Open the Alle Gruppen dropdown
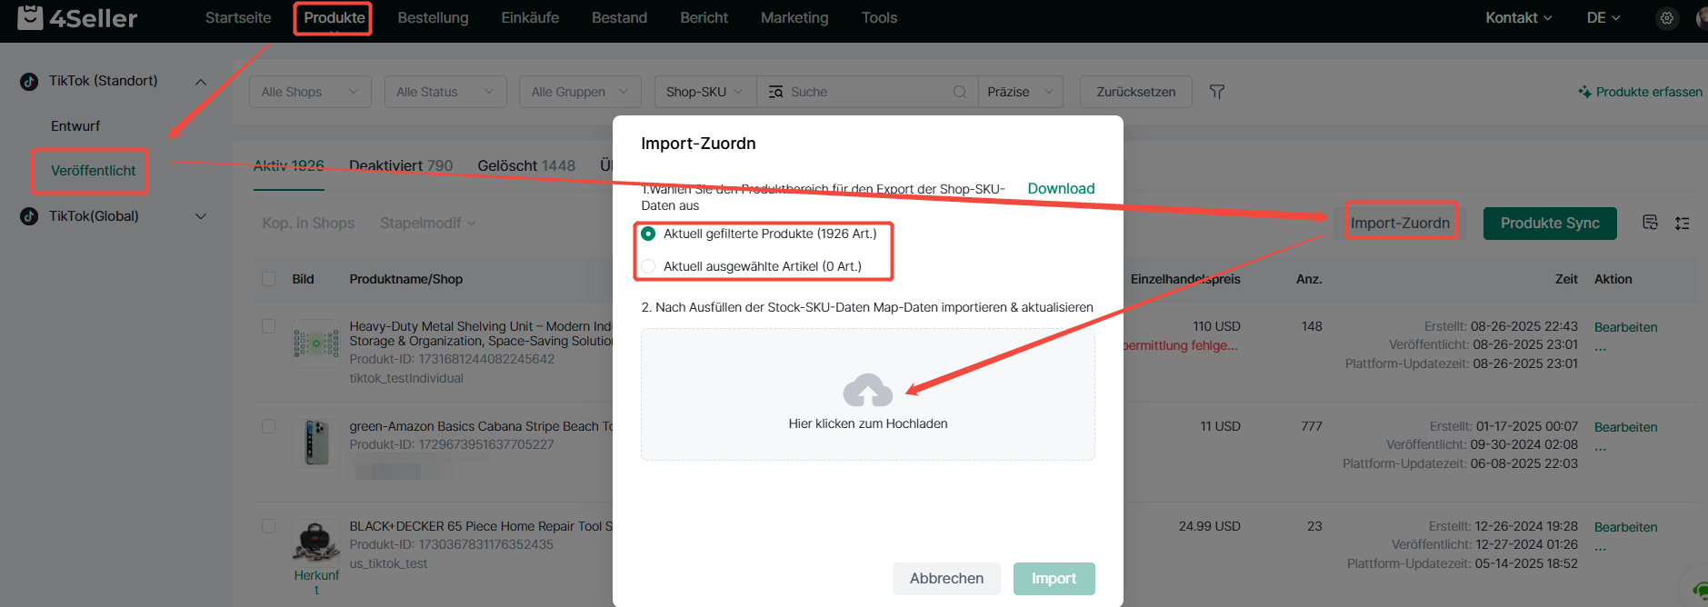 [580, 92]
